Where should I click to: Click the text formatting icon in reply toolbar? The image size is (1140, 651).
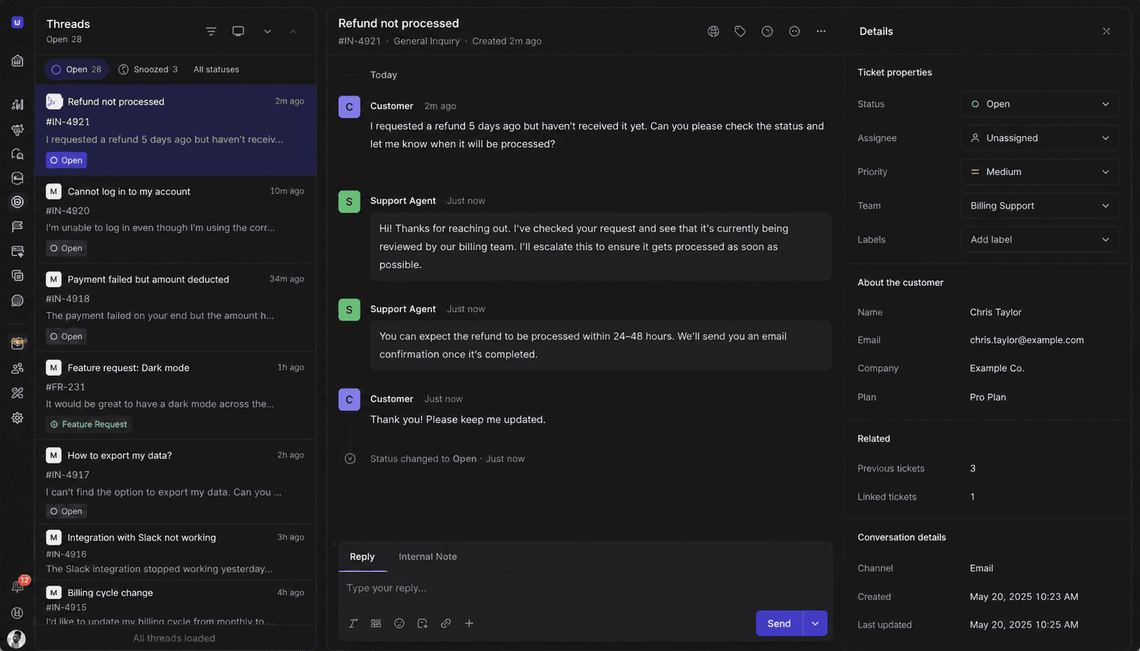click(x=353, y=624)
